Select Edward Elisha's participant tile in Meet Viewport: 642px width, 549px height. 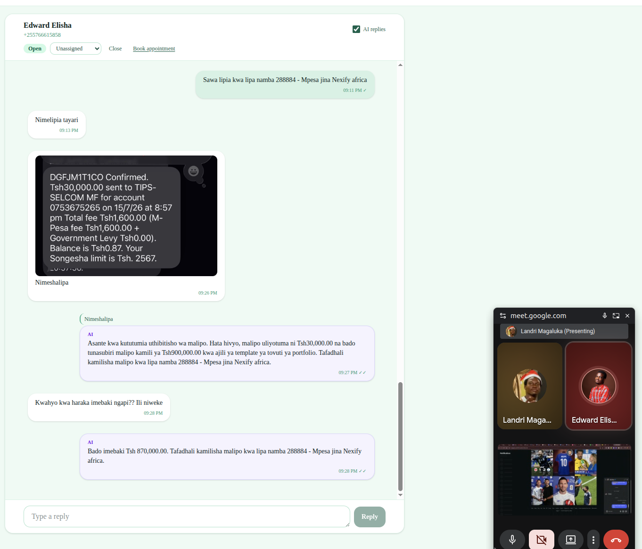click(x=599, y=386)
